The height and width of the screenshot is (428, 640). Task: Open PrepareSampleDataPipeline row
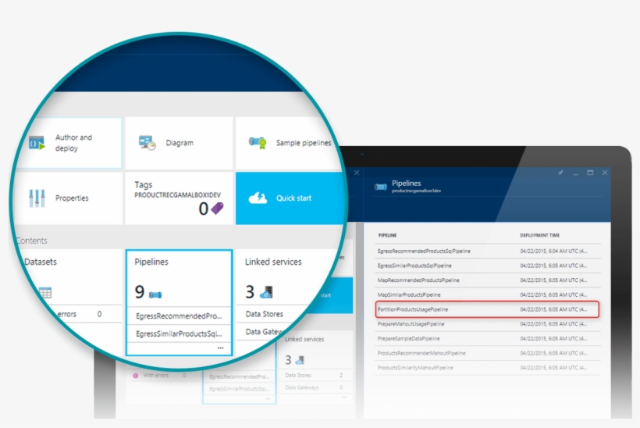pyautogui.click(x=488, y=338)
